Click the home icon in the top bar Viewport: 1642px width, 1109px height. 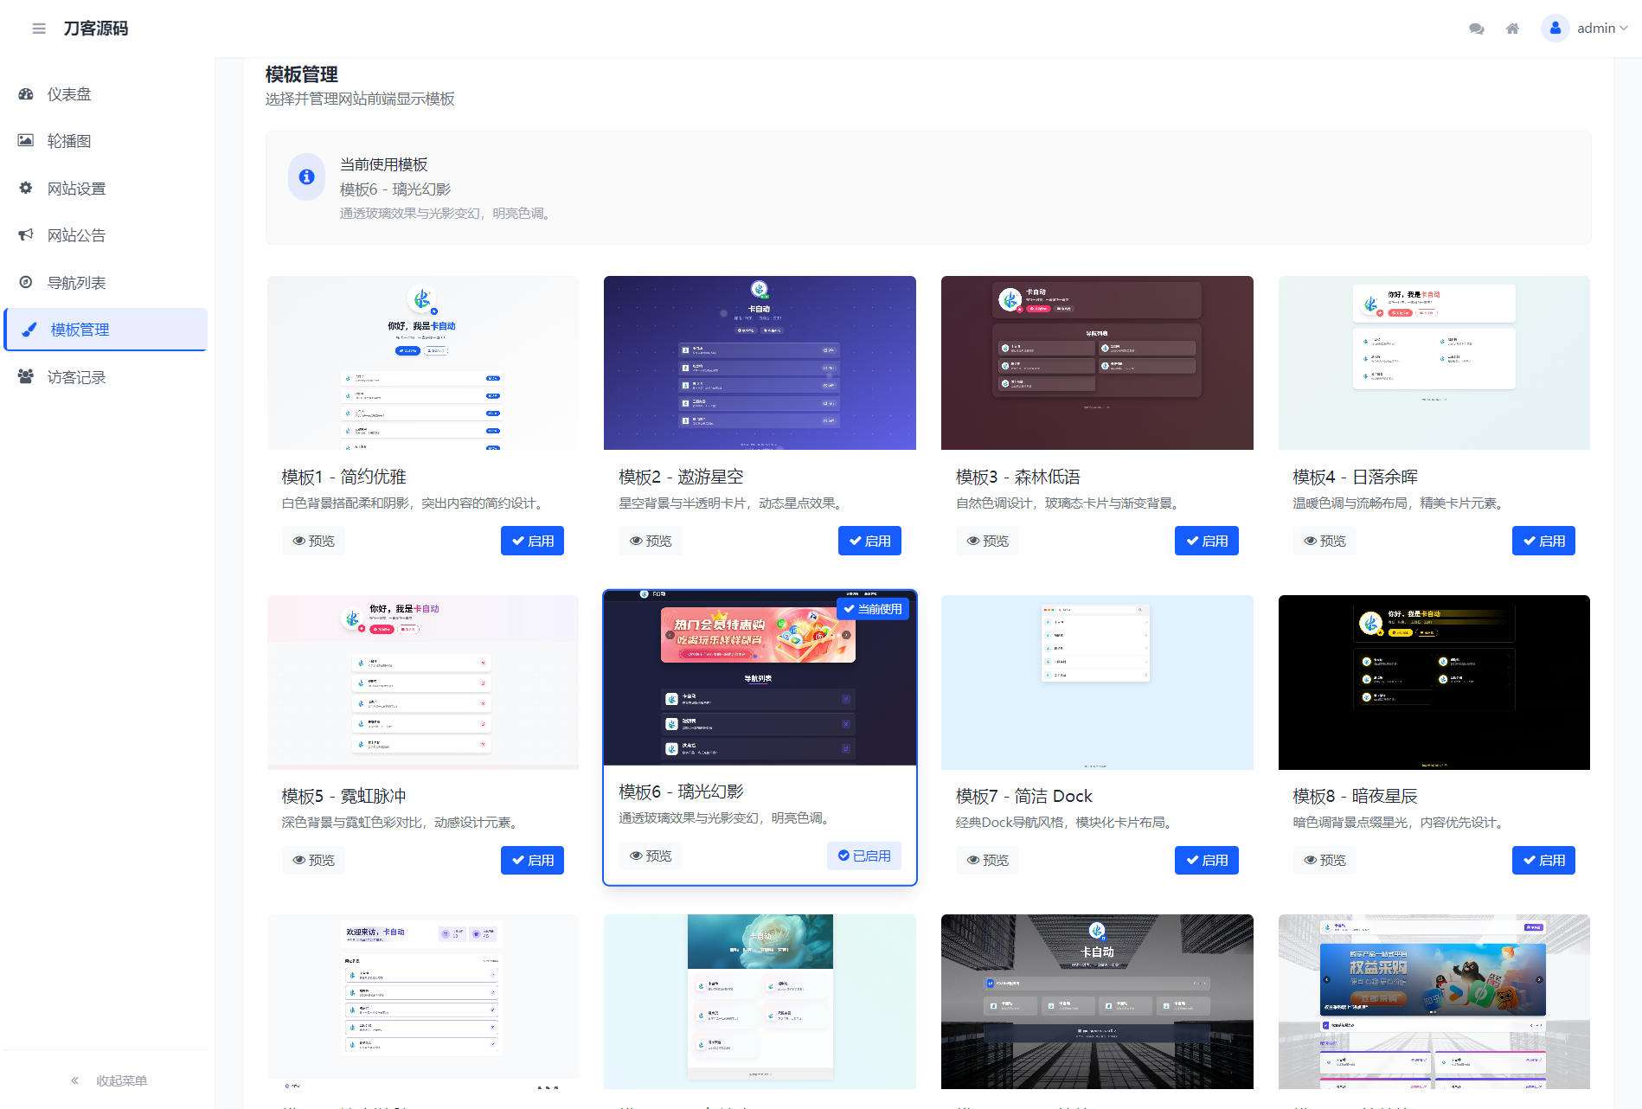[1512, 28]
